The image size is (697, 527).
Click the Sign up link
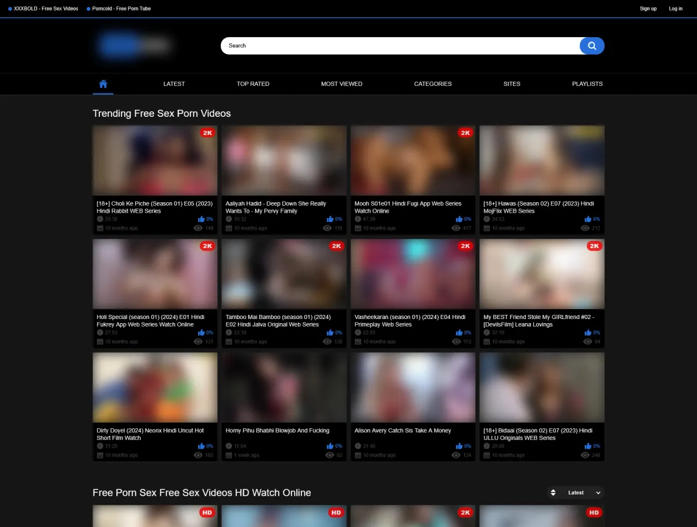coord(648,9)
